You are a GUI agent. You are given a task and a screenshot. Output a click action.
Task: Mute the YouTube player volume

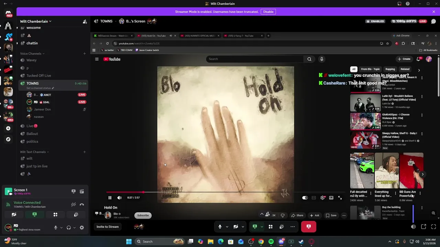[x=119, y=198]
